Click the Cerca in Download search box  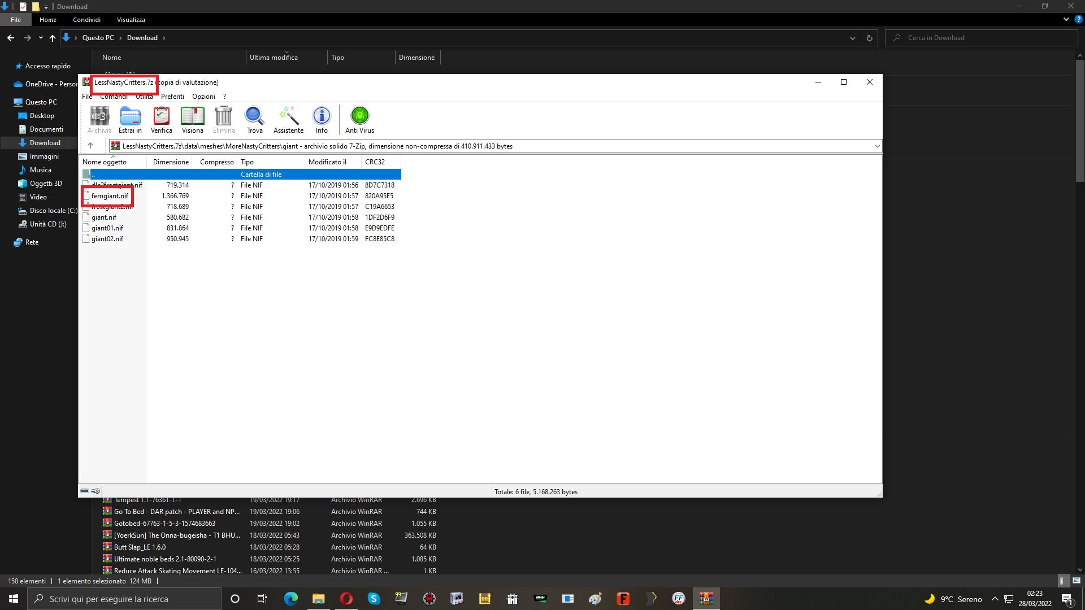tap(982, 38)
